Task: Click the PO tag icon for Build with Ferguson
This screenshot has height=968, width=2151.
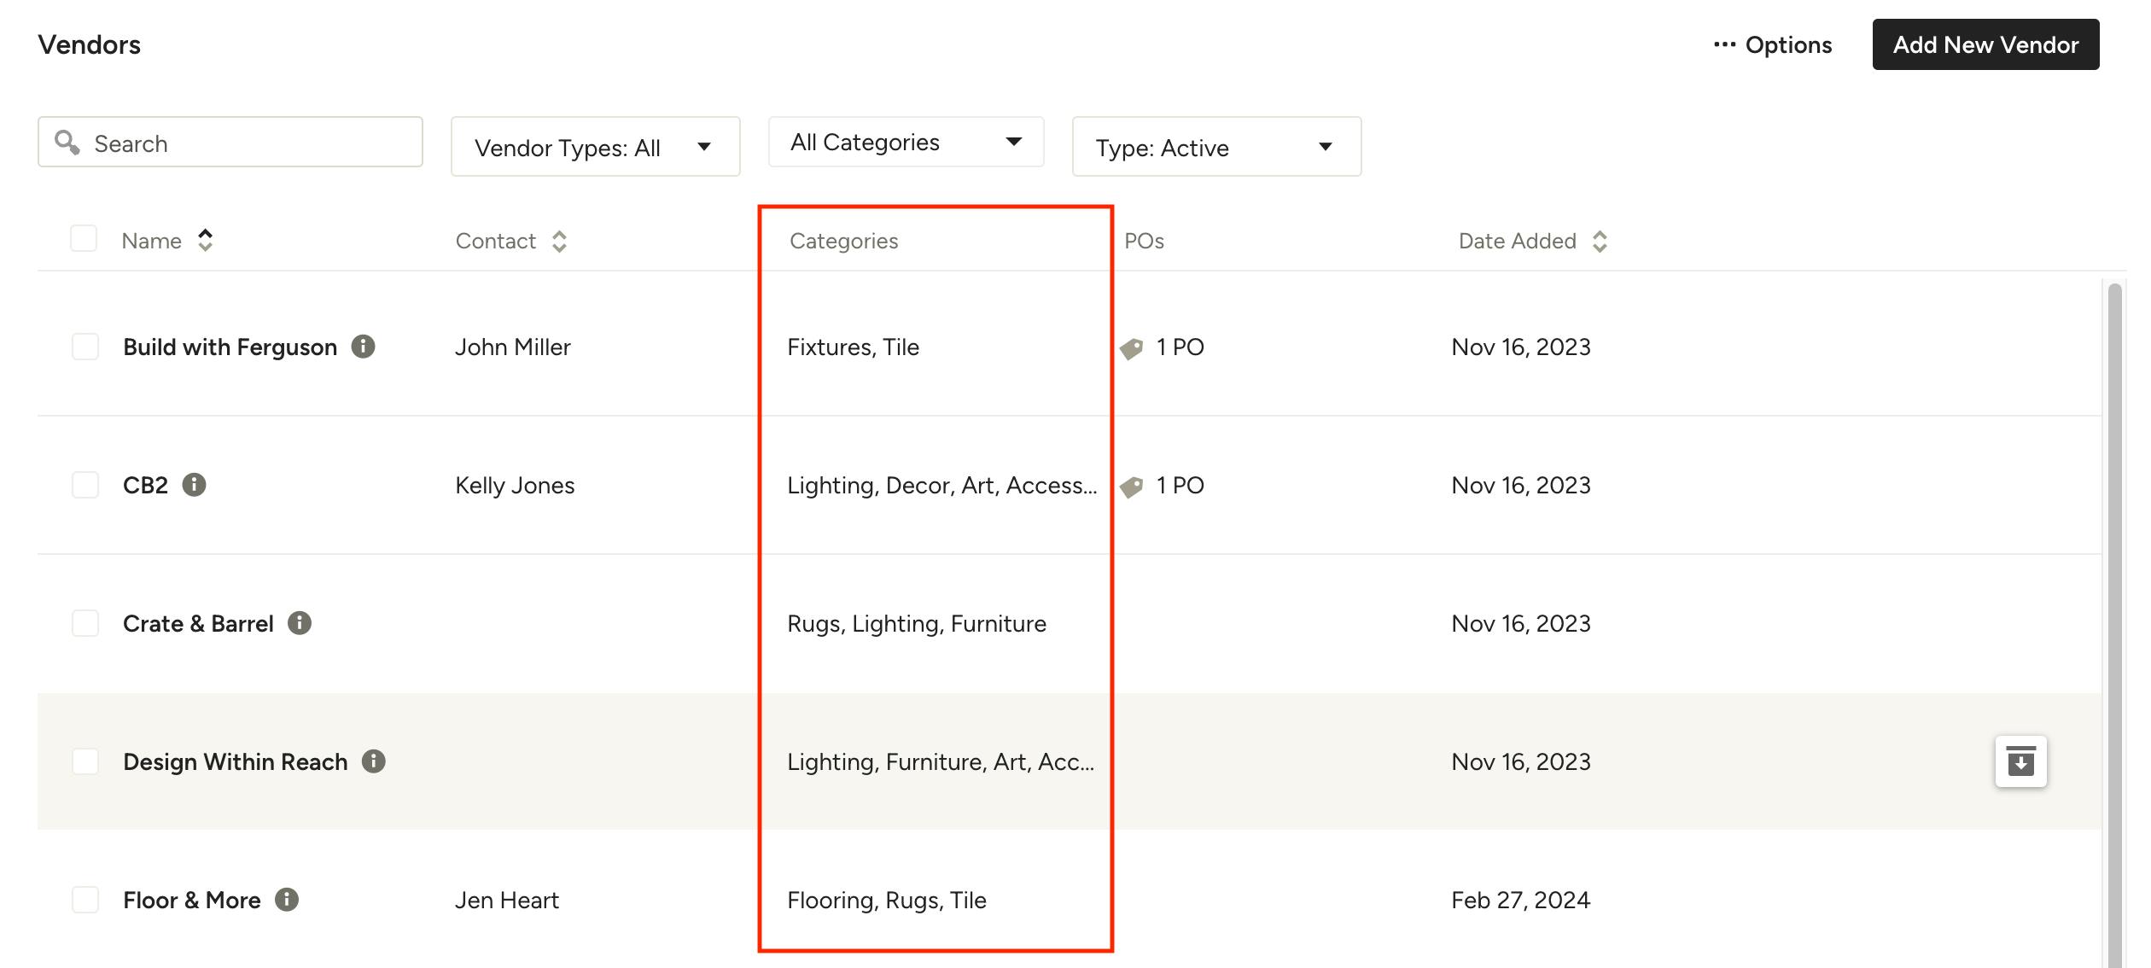Action: 1133,347
